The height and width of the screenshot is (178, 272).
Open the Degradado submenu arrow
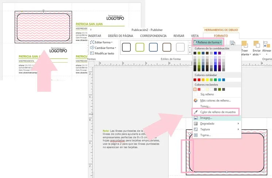[238, 123]
